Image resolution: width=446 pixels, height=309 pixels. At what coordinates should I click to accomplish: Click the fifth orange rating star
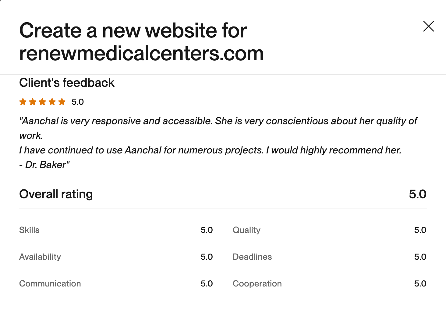click(62, 102)
